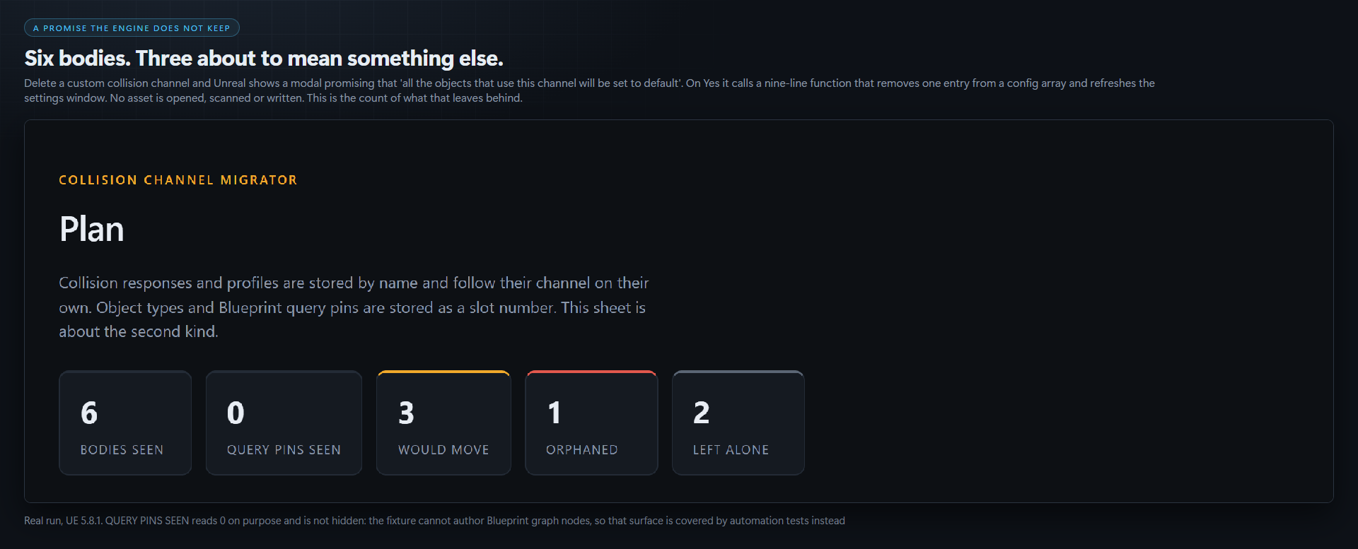
Task: Select the Bodies Seen stat card
Action: point(125,423)
